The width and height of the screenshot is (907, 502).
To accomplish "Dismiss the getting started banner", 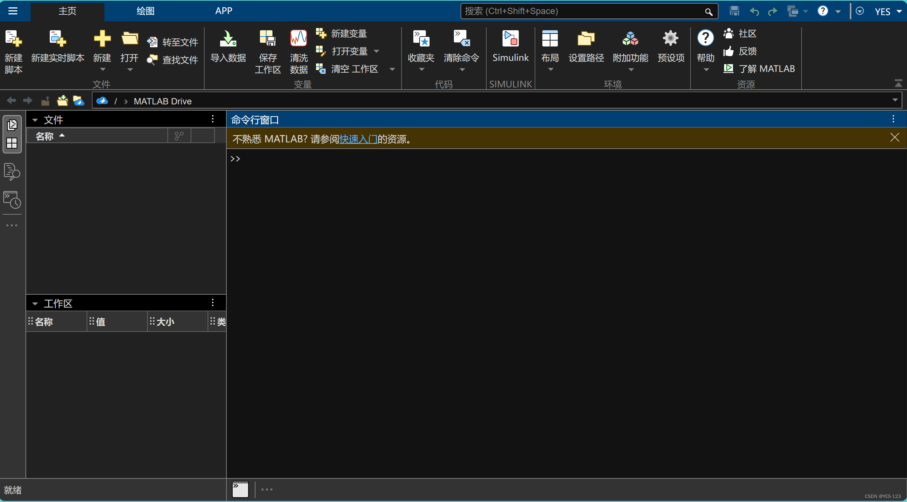I will click(894, 137).
